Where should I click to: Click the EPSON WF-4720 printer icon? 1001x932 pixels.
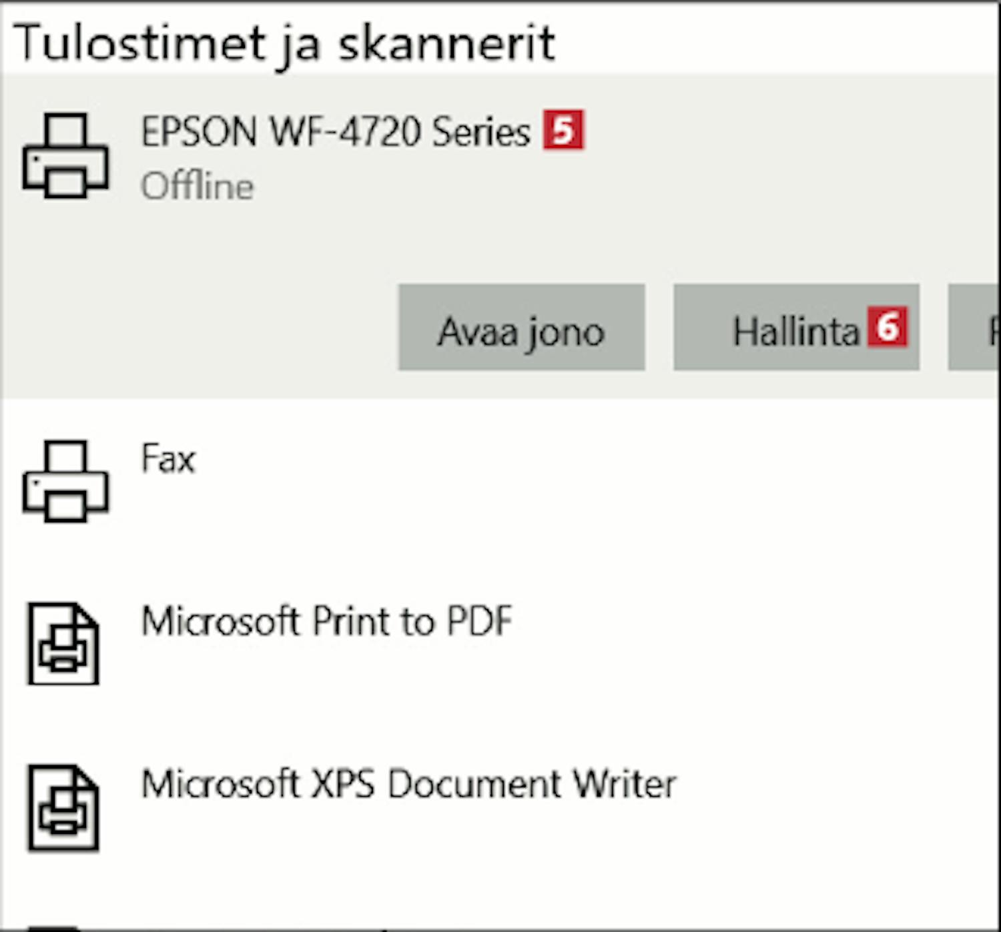(x=65, y=156)
